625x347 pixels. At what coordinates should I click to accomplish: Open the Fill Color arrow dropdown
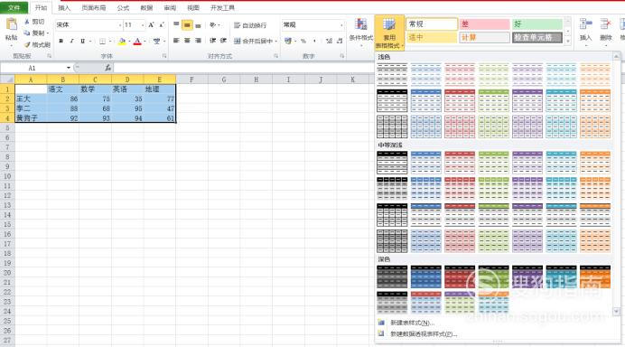tap(129, 41)
